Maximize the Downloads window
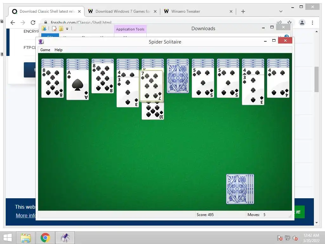The image size is (325, 244). pos(272,27)
